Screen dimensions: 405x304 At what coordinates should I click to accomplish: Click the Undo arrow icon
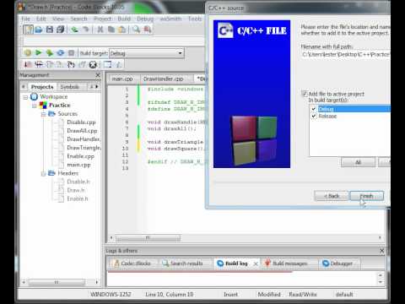click(x=74, y=30)
